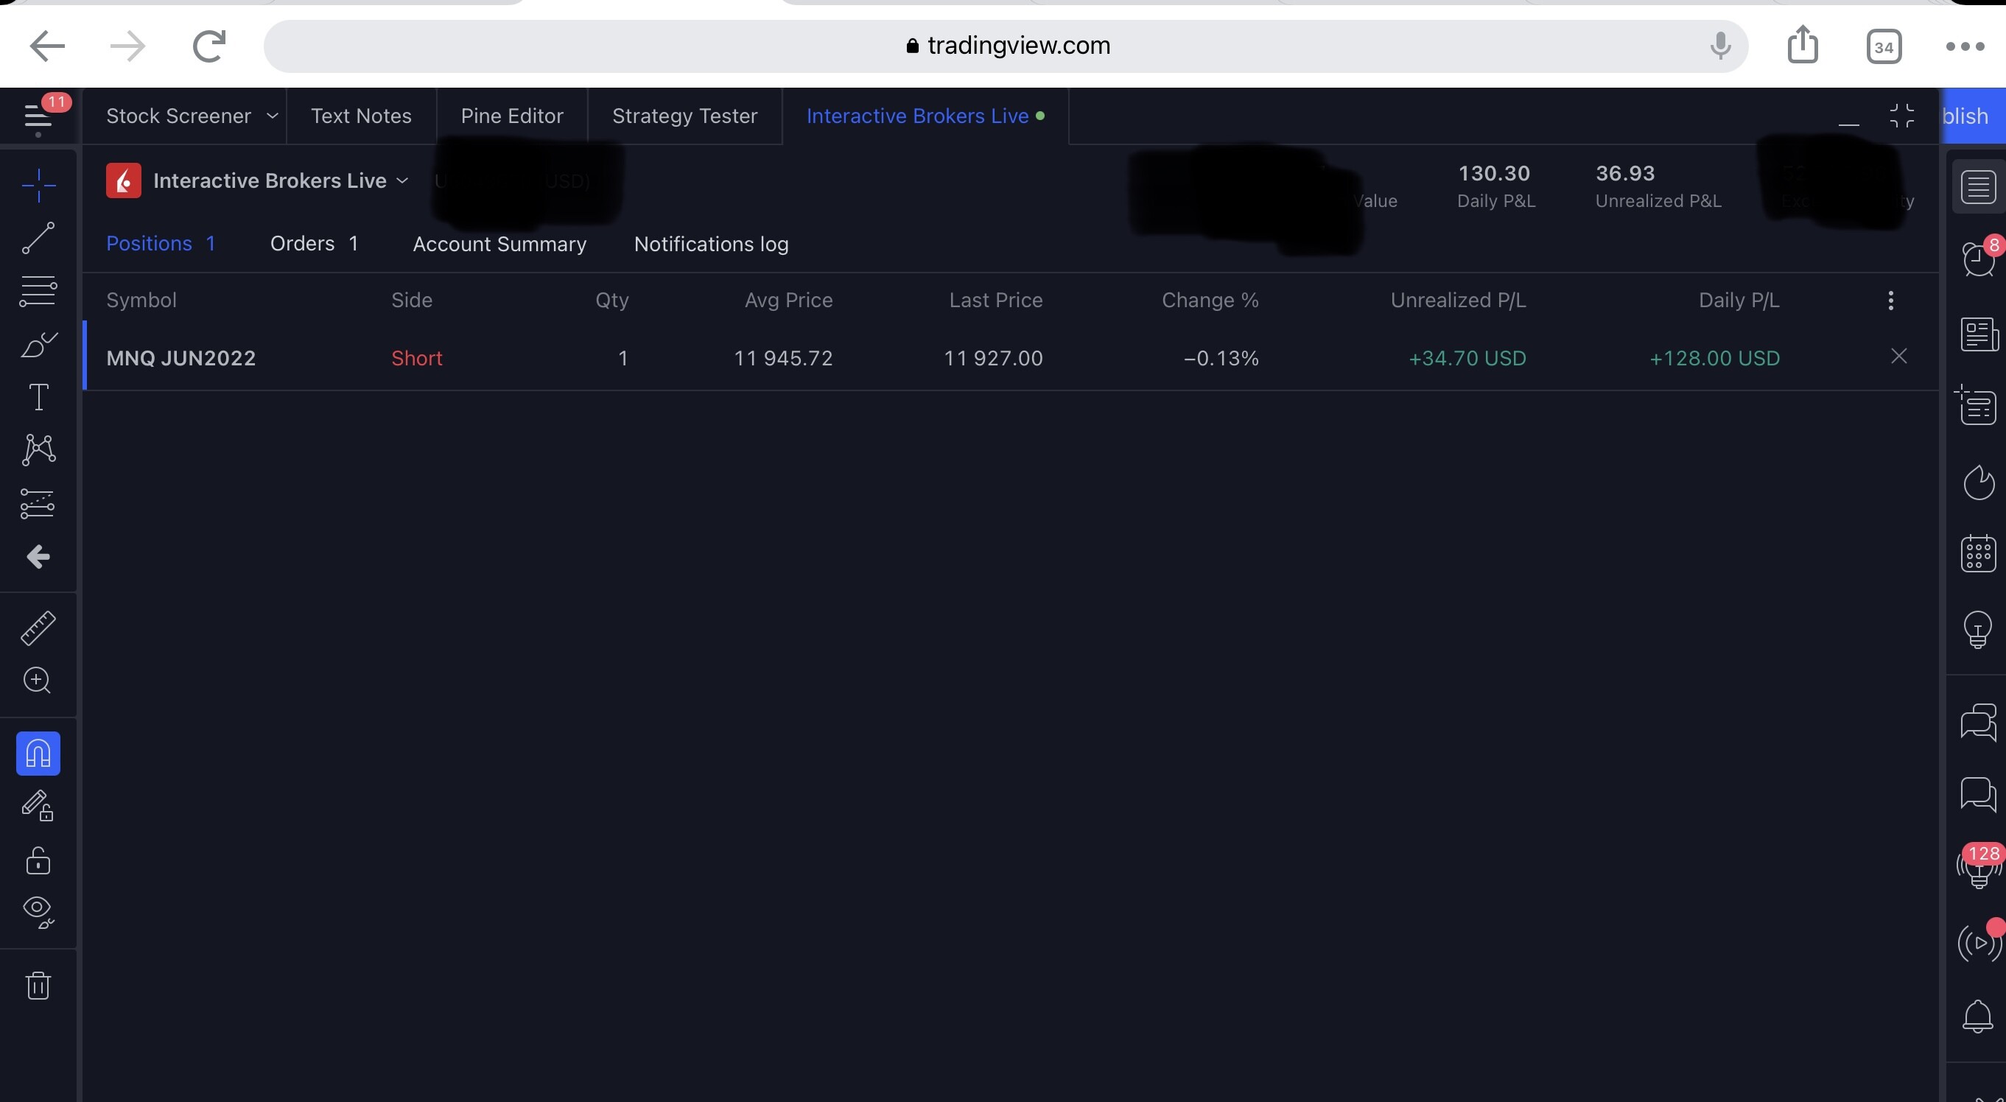The height and width of the screenshot is (1102, 2006).
Task: Switch to the Strategy Tester tab
Action: point(684,116)
